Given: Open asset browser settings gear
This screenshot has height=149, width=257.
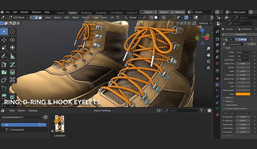Looking at the screenshot, I should click(209, 111).
